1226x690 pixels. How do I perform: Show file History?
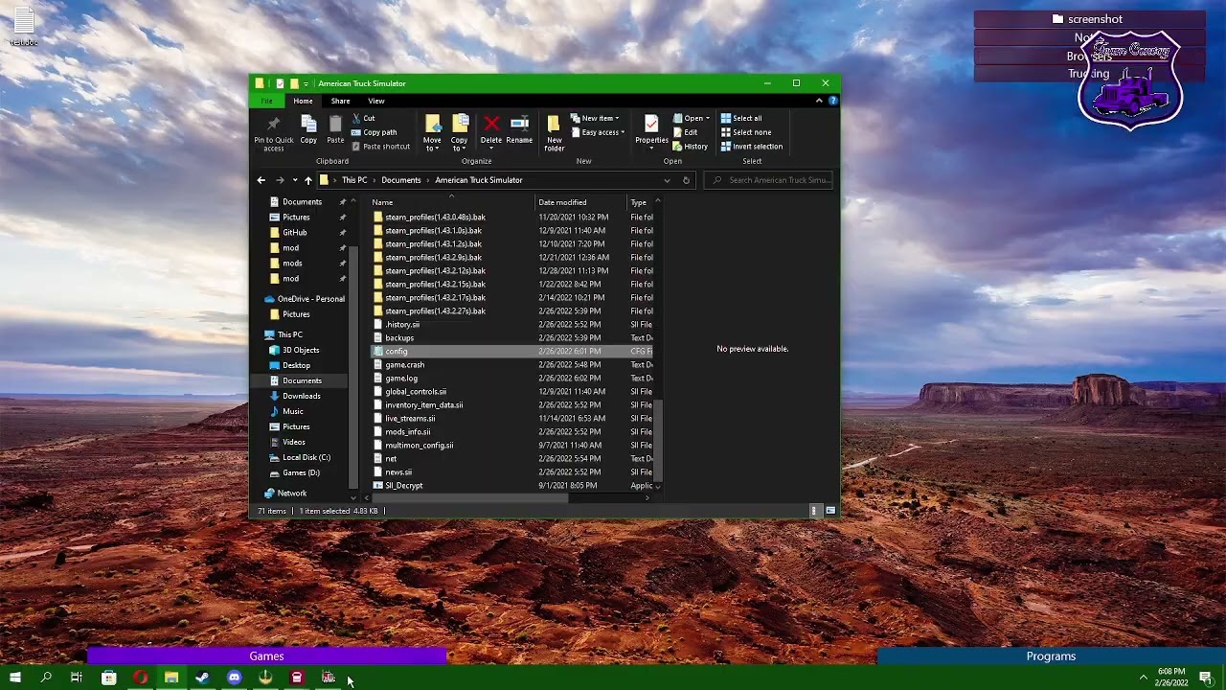click(x=690, y=147)
